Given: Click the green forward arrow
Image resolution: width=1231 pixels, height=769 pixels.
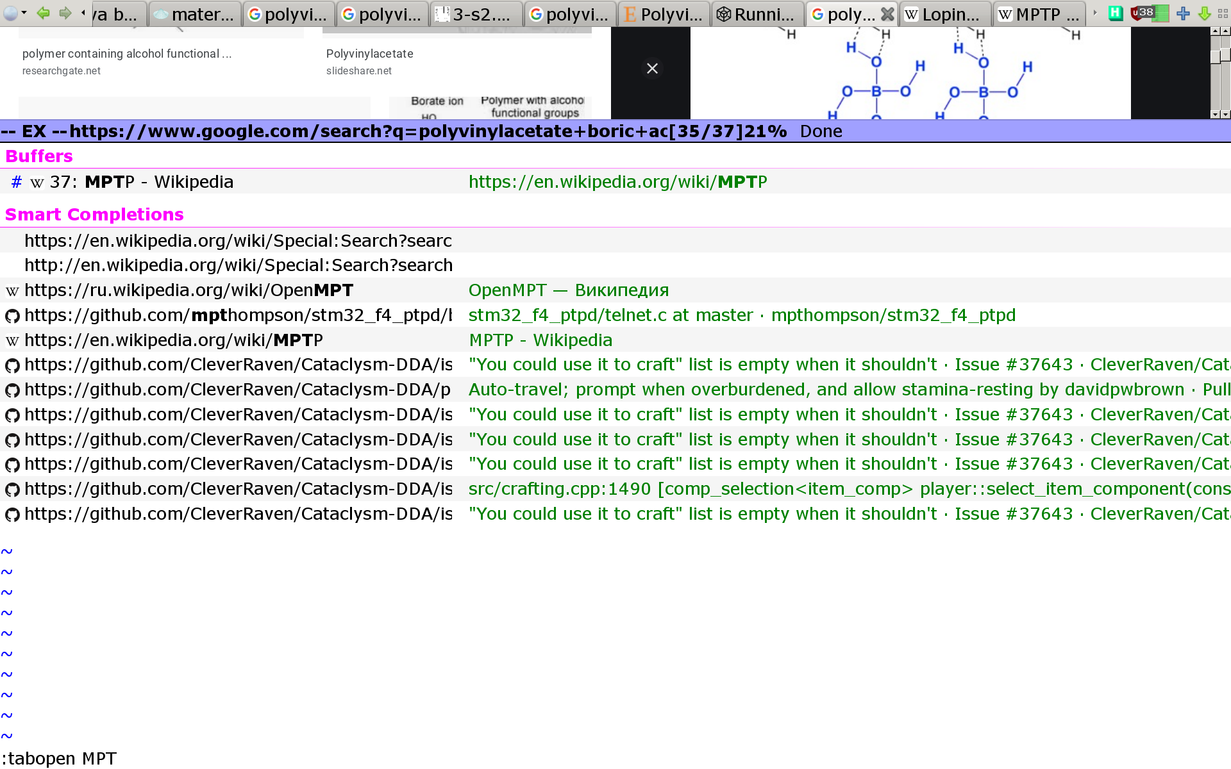Looking at the screenshot, I should click(x=65, y=13).
